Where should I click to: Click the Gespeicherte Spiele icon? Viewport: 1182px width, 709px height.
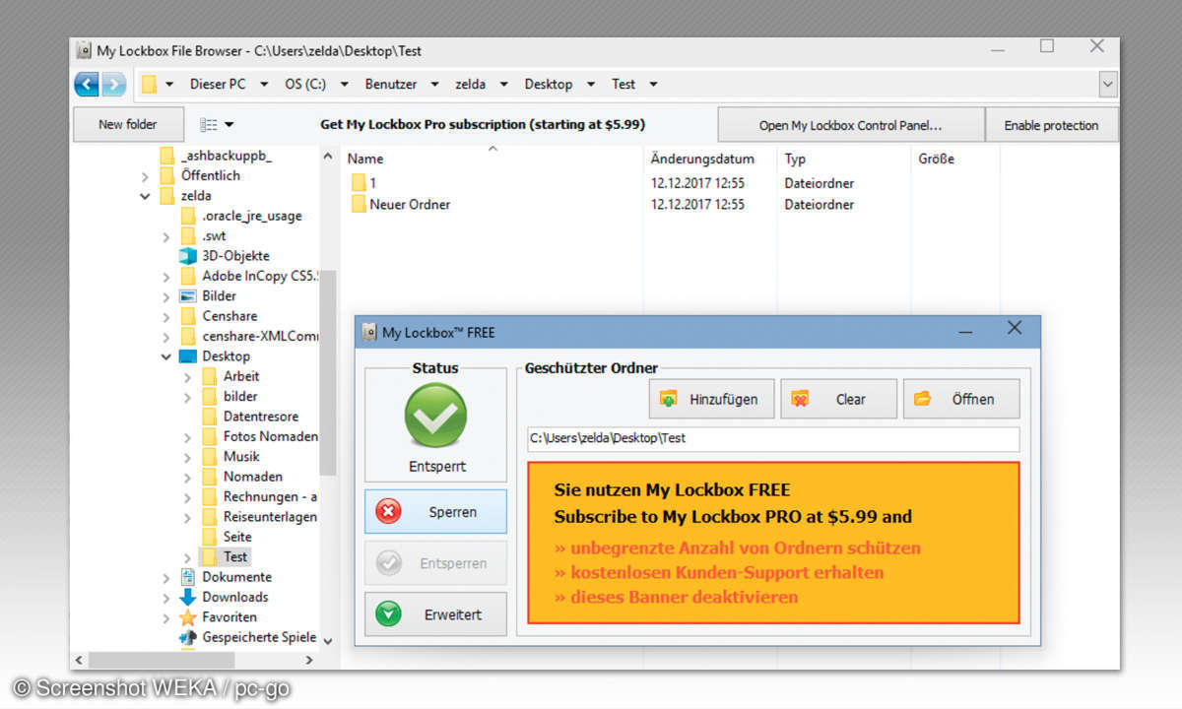188,638
